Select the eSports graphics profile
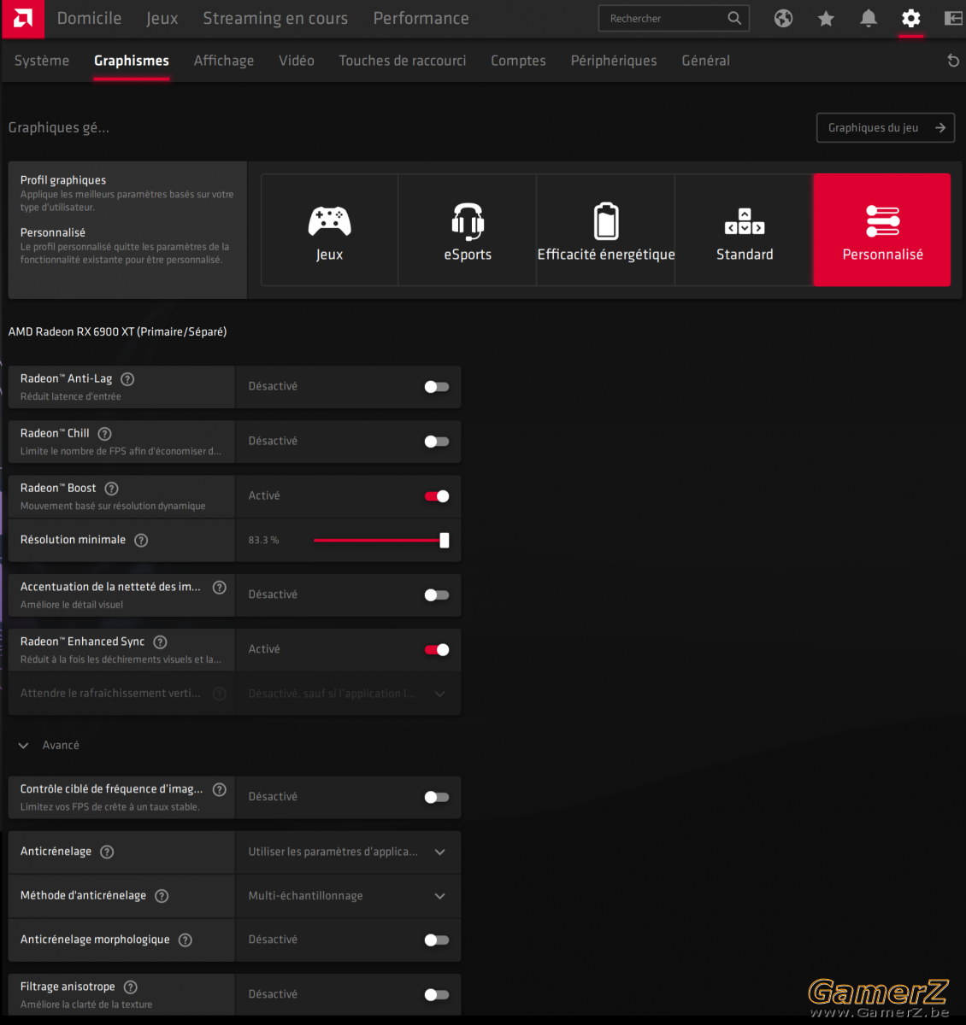 click(x=468, y=230)
